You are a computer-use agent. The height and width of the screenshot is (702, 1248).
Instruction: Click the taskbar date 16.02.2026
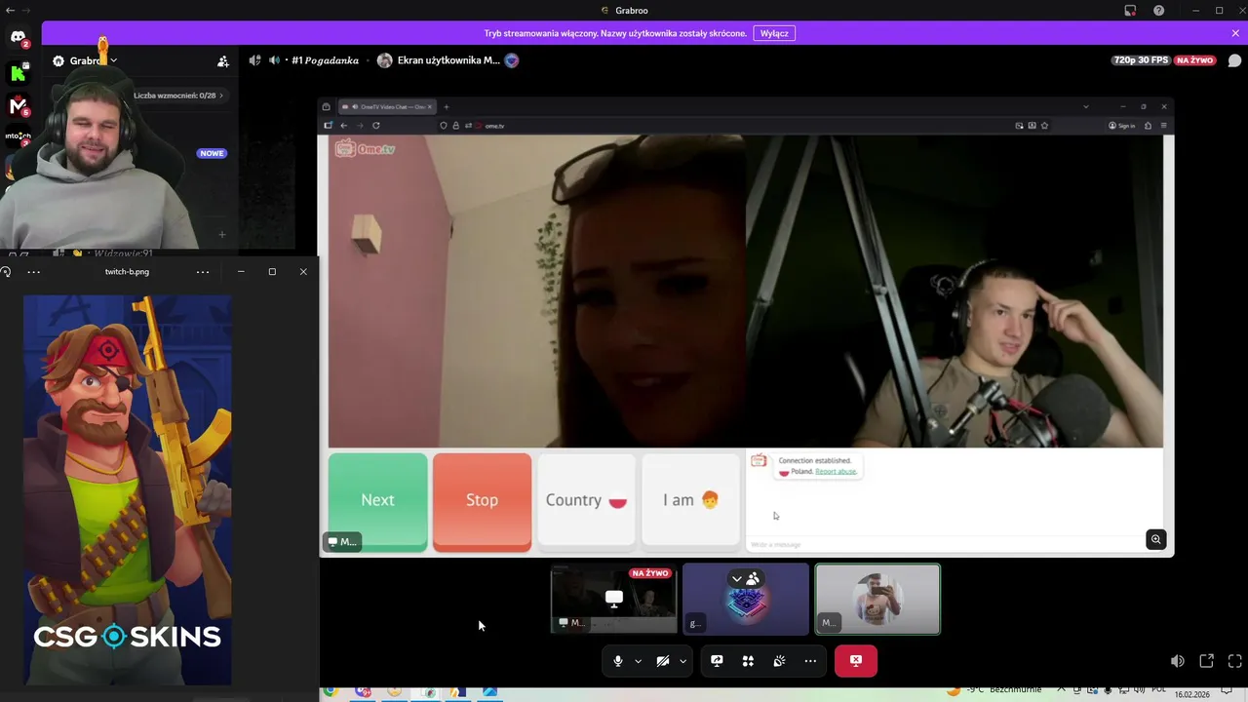pos(1192,695)
